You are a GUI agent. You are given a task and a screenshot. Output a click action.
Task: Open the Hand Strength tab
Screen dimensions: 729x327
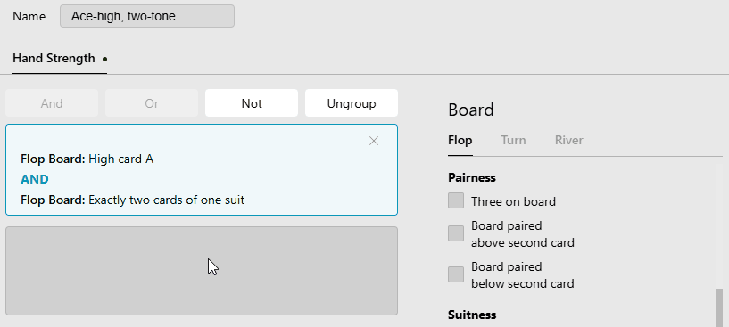coord(60,59)
